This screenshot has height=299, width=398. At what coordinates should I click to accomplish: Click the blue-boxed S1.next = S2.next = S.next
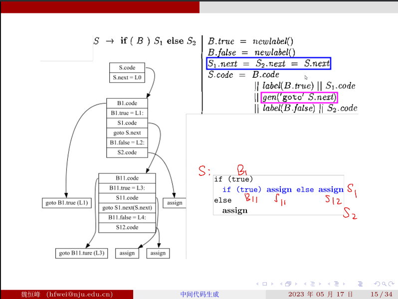click(269, 63)
